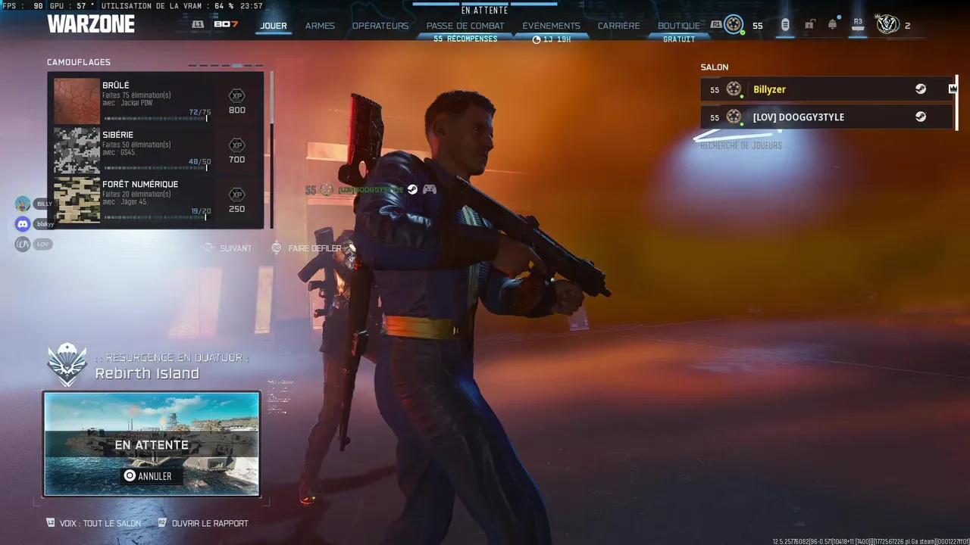Open the OPÉRATEURS tab
The height and width of the screenshot is (545, 970).
[x=380, y=26]
